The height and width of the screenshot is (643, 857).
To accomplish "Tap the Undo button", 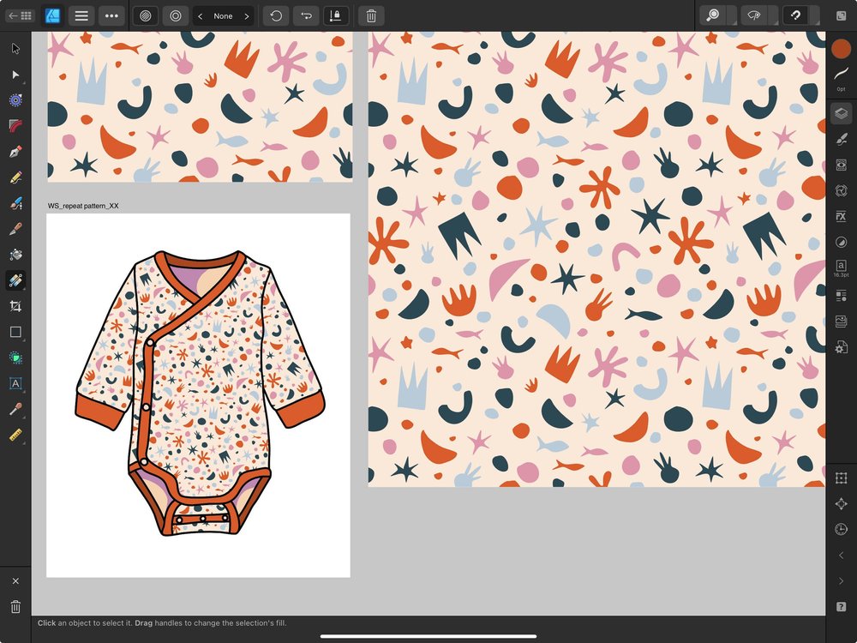I will 275,15.
